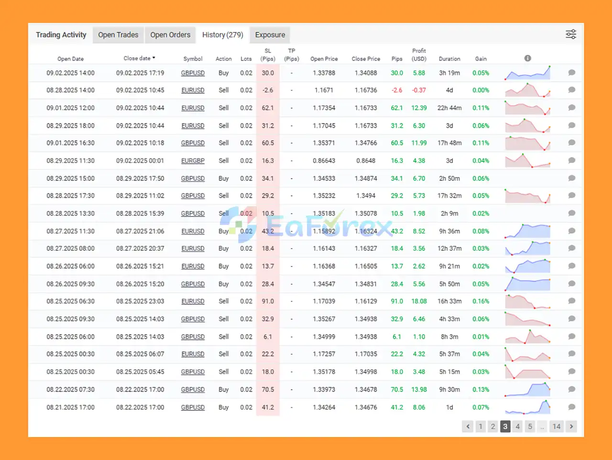The width and height of the screenshot is (612, 460).
Task: Click comment icon for 08.25.2025 06:30 EURUSD trade
Action: coord(571,301)
